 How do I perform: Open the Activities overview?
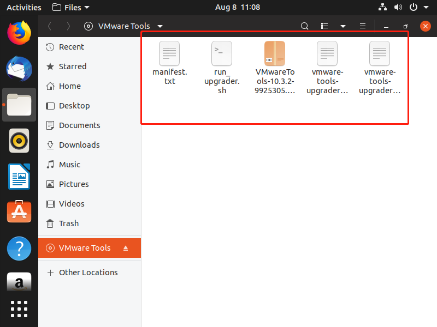[23, 8]
